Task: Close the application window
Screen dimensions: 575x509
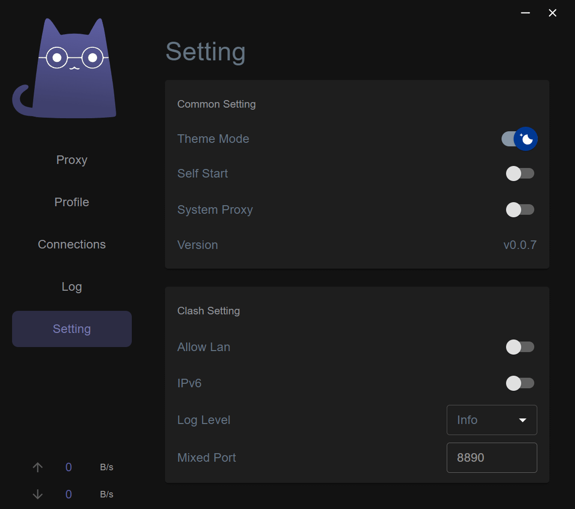Action: coord(552,13)
